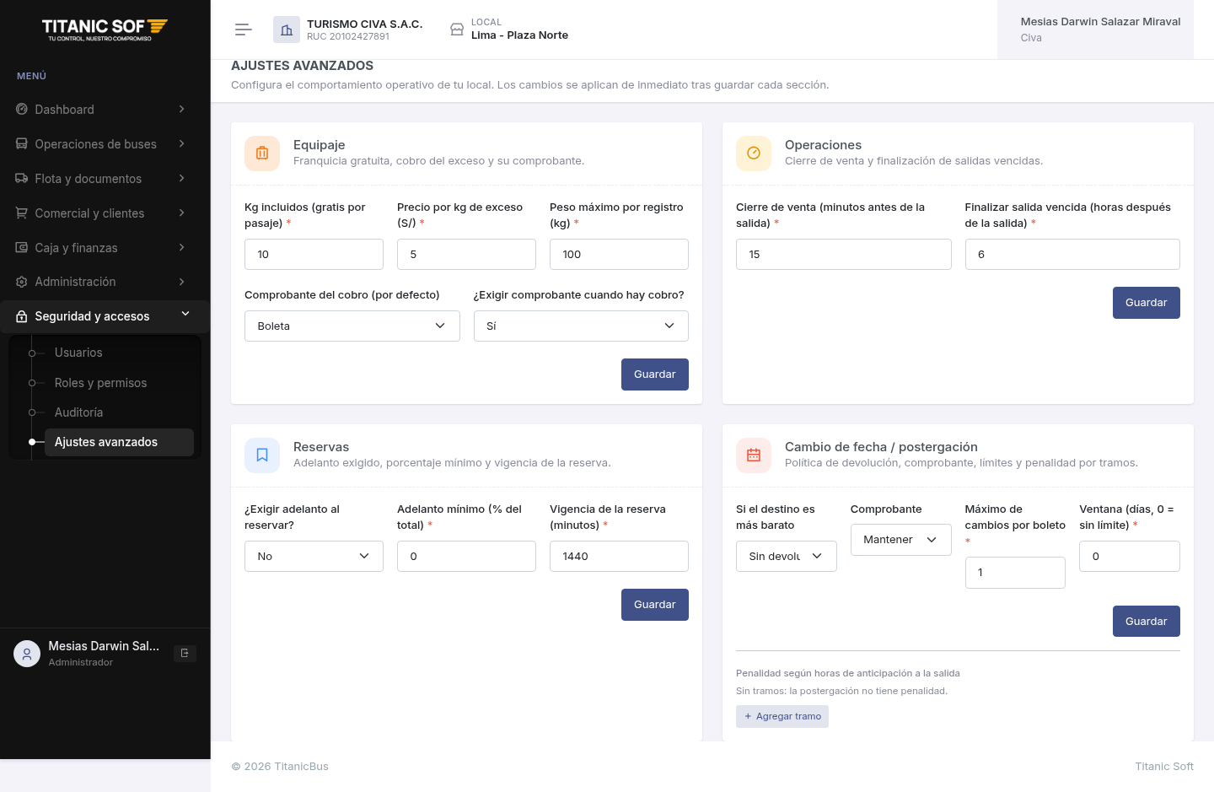The height and width of the screenshot is (792, 1214).
Task: Click the Flota y documentos truck icon
Action: pyautogui.click(x=22, y=178)
